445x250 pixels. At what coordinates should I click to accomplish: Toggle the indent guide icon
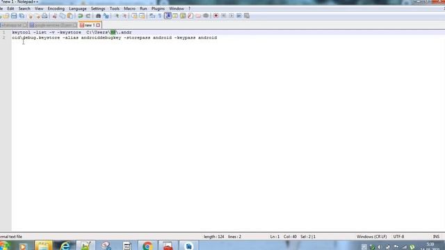(168, 16)
